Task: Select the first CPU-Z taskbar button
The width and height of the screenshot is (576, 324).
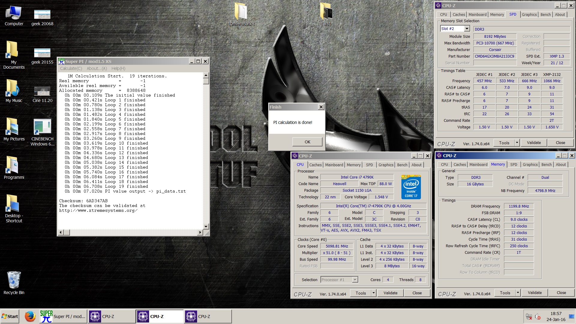Action: tap(111, 316)
